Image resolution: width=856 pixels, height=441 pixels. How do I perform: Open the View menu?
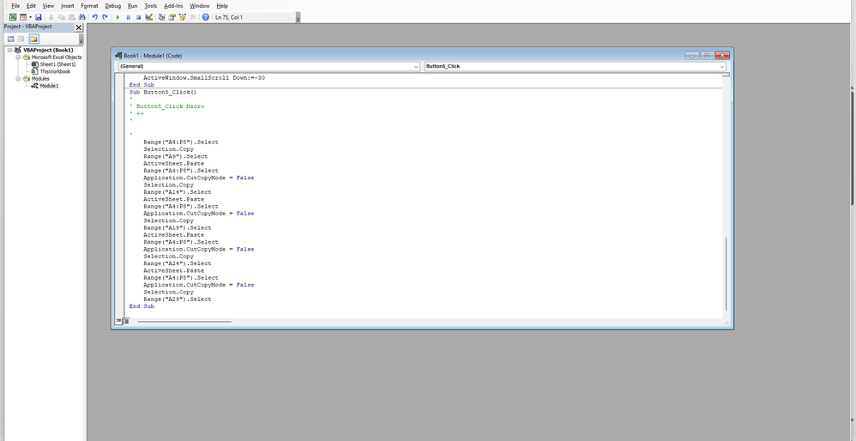click(48, 6)
